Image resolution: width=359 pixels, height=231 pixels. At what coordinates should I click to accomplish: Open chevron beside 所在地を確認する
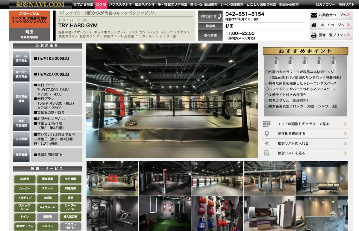click(345, 134)
